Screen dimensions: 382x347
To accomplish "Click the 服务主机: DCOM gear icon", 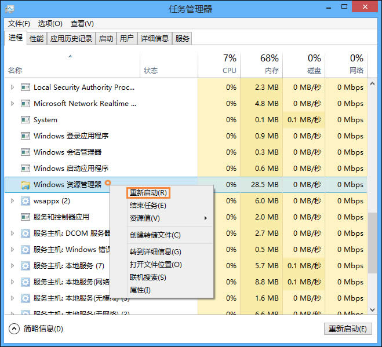I will coord(25,233).
